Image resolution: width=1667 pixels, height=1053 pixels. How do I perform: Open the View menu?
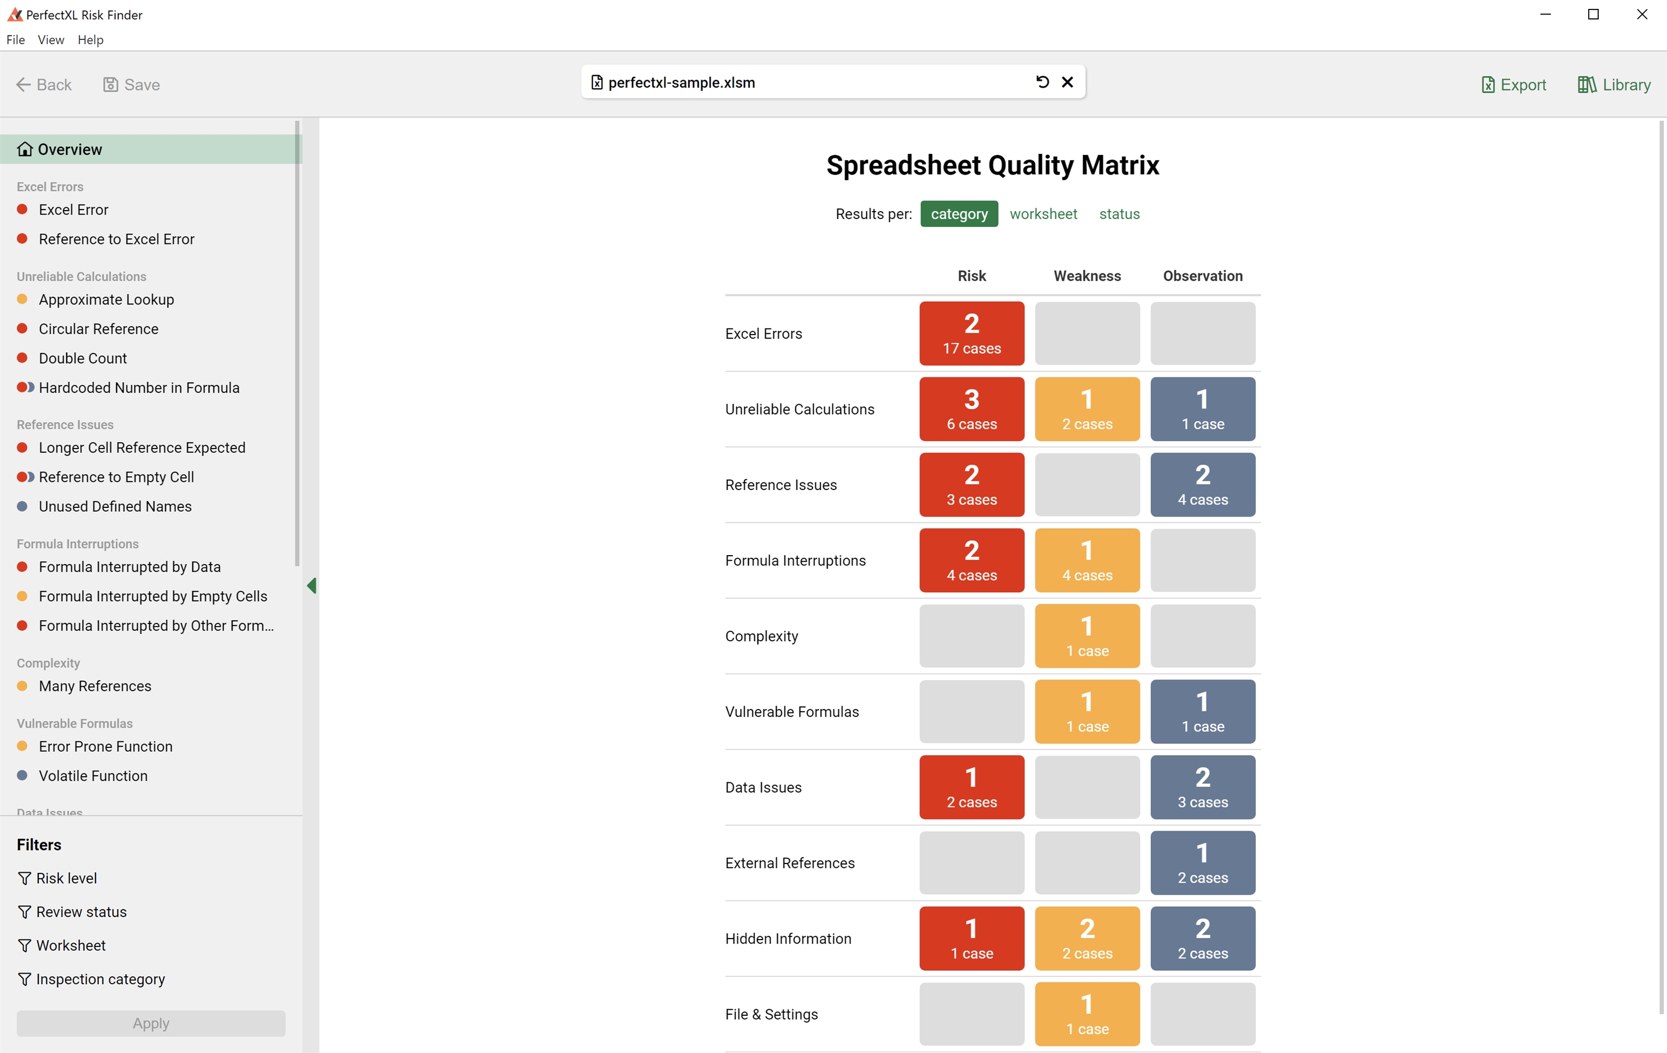(x=51, y=39)
